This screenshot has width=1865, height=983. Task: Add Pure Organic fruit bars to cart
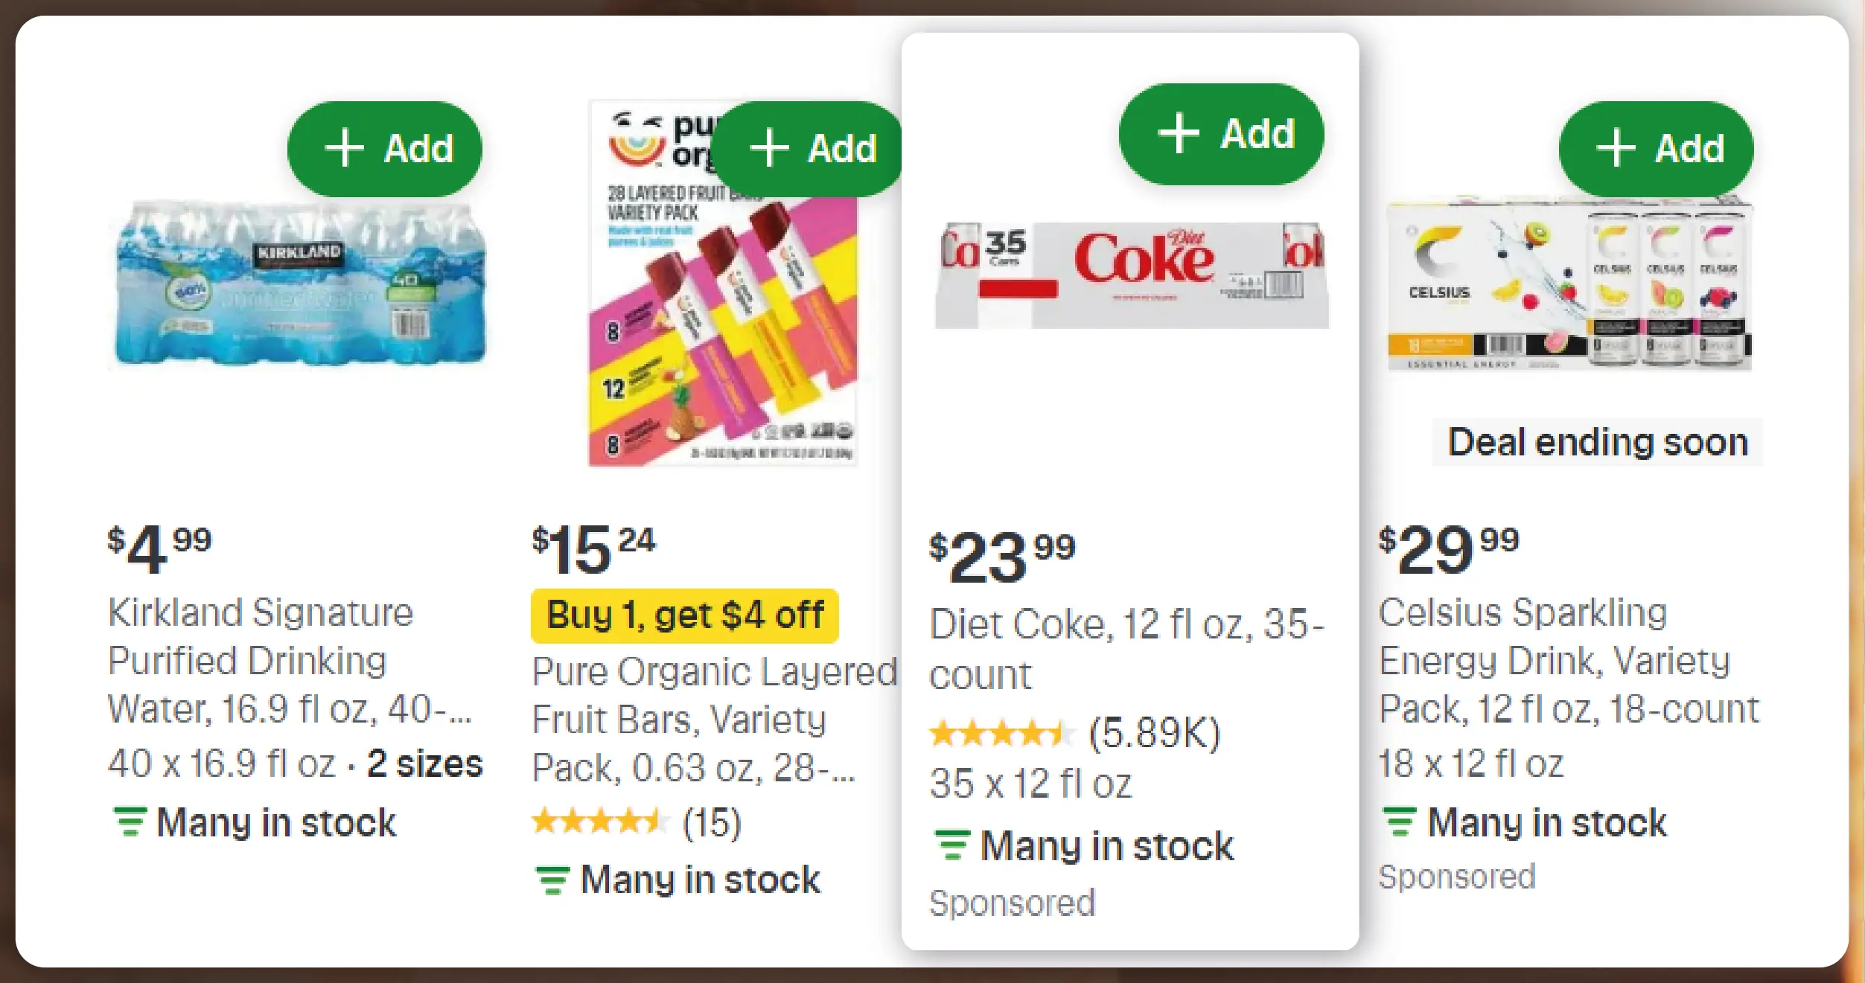pyautogui.click(x=812, y=149)
